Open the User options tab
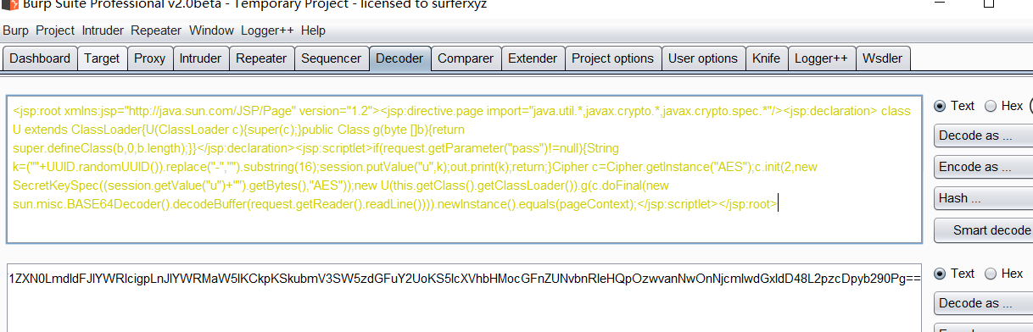 point(703,58)
